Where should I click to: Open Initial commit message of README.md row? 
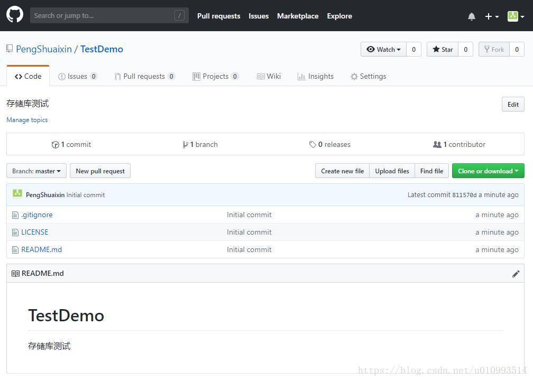[x=249, y=249]
